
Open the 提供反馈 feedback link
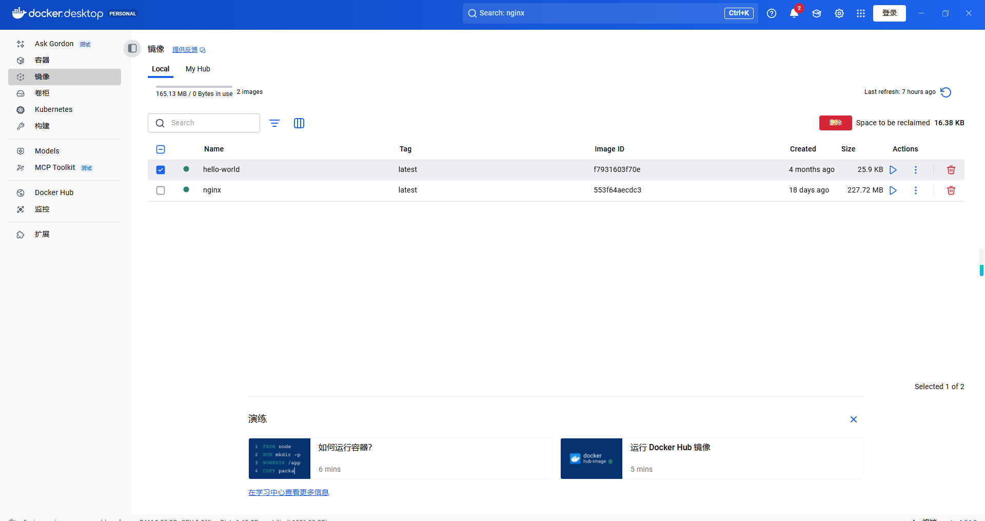189,50
